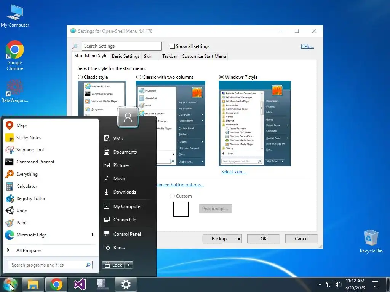Open the Customize Start Menu tab
390x292 pixels.
[204, 56]
